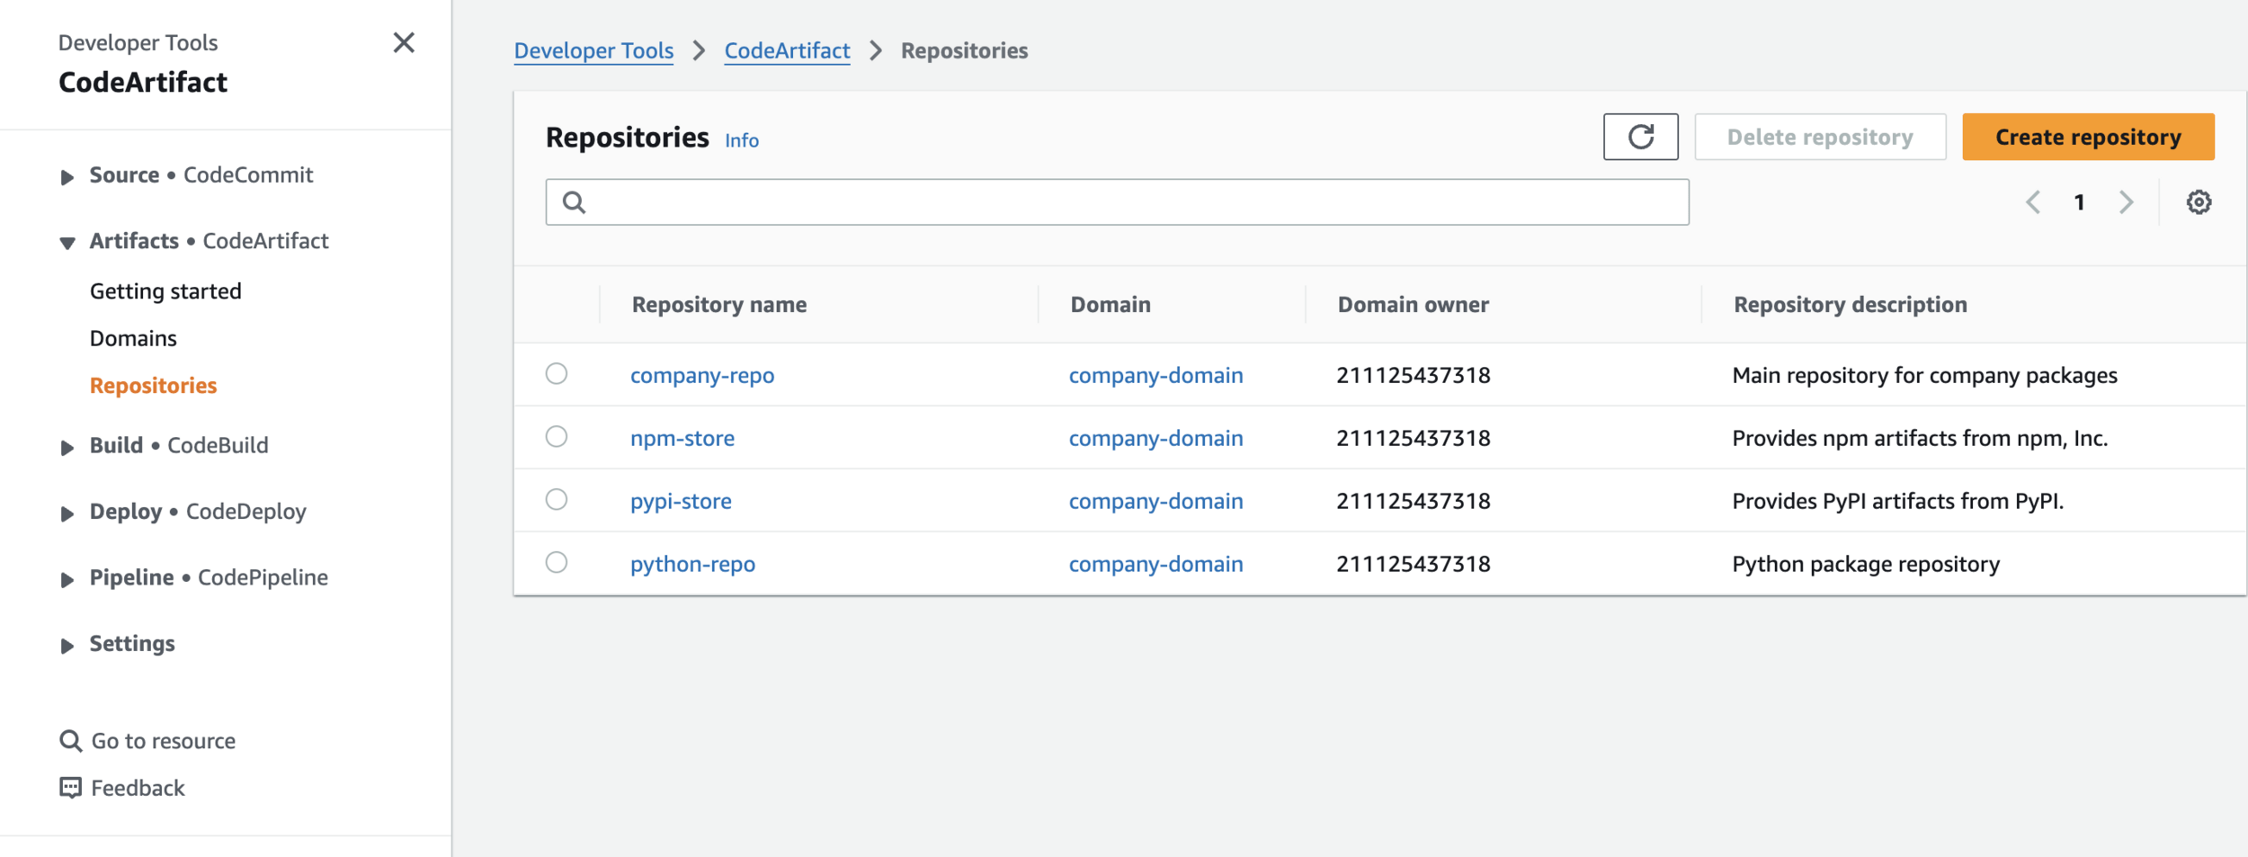Image resolution: width=2248 pixels, height=857 pixels.
Task: Open npm-store repository link
Action: [x=682, y=438]
